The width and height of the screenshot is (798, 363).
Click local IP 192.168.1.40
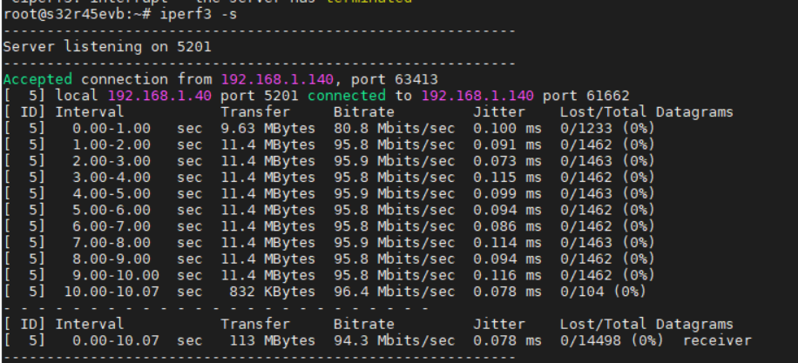159,96
